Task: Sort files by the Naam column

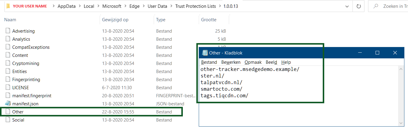Action: pyautogui.click(x=11, y=20)
